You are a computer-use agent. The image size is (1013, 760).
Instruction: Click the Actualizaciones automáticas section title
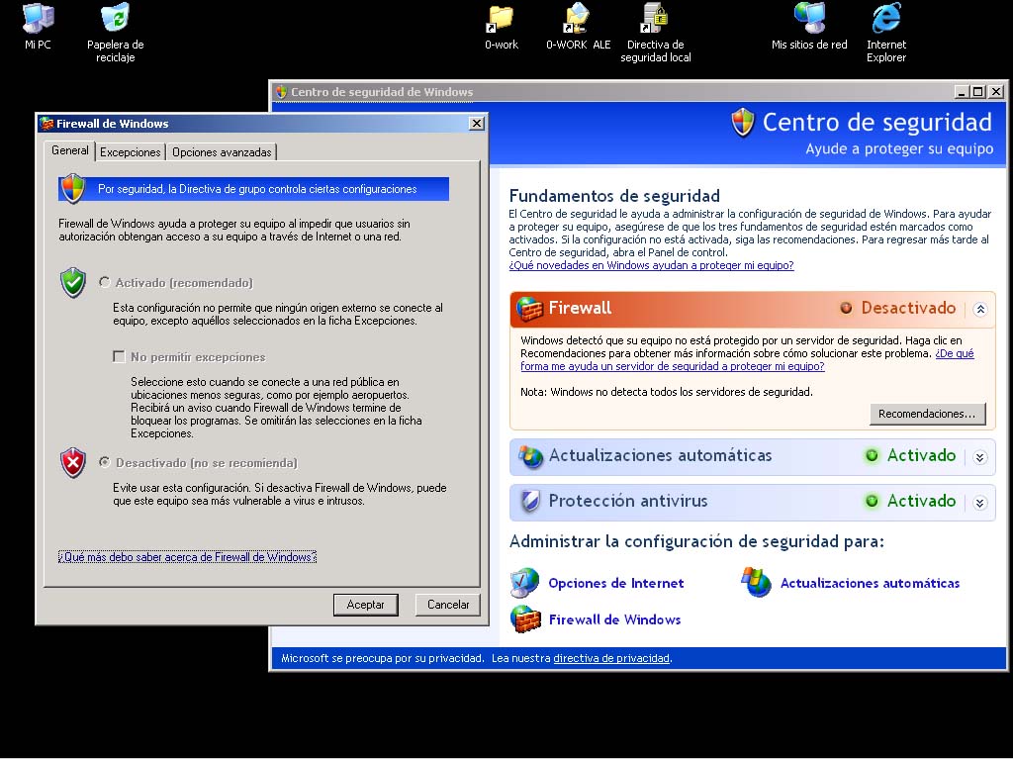pyautogui.click(x=660, y=455)
